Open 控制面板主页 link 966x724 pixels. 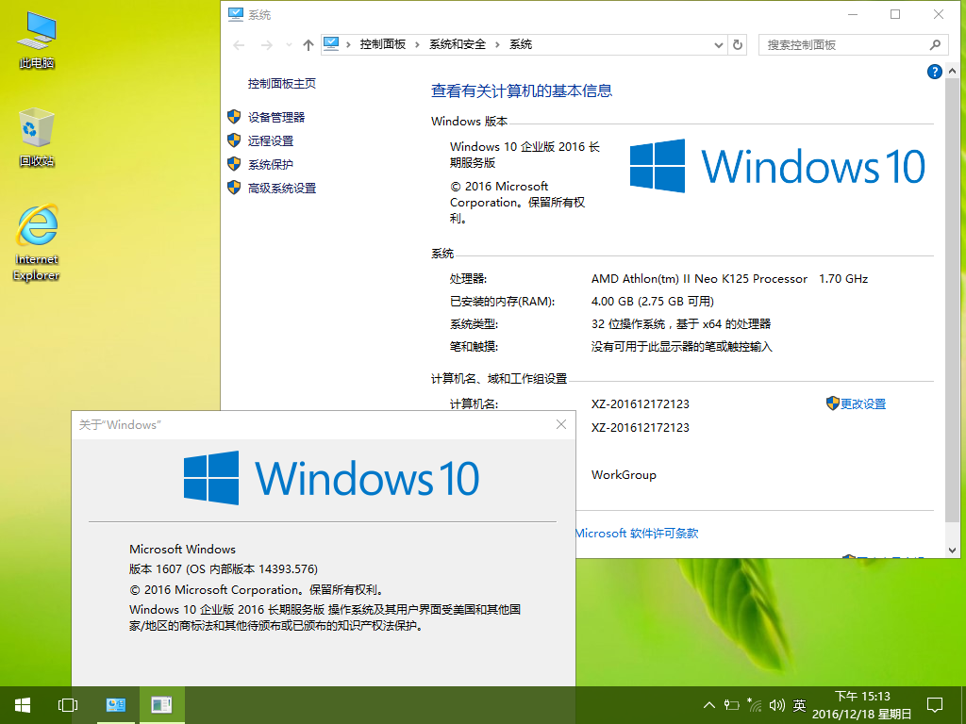[281, 84]
